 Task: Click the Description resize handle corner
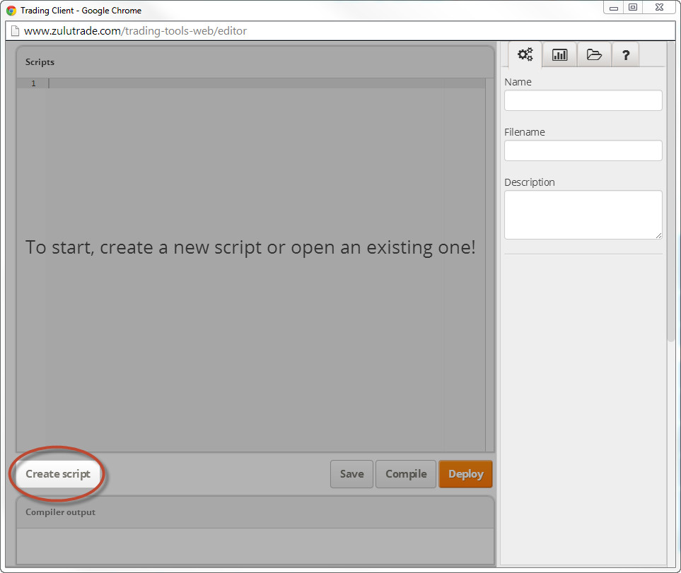tap(658, 235)
